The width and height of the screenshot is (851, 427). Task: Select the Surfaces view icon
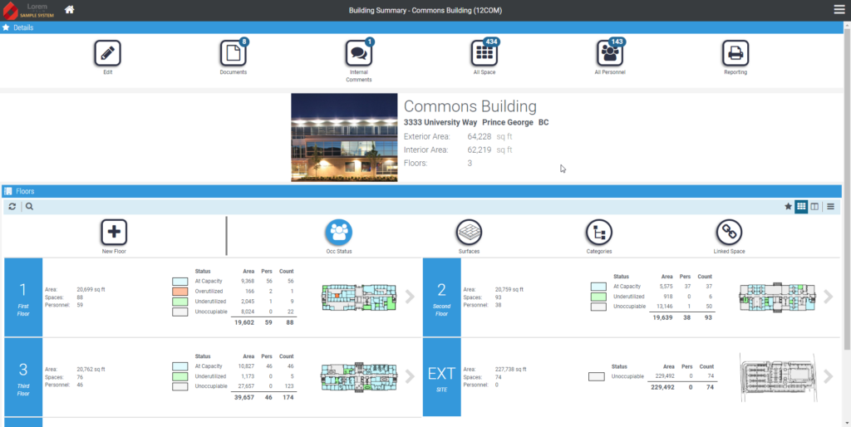pos(469,233)
